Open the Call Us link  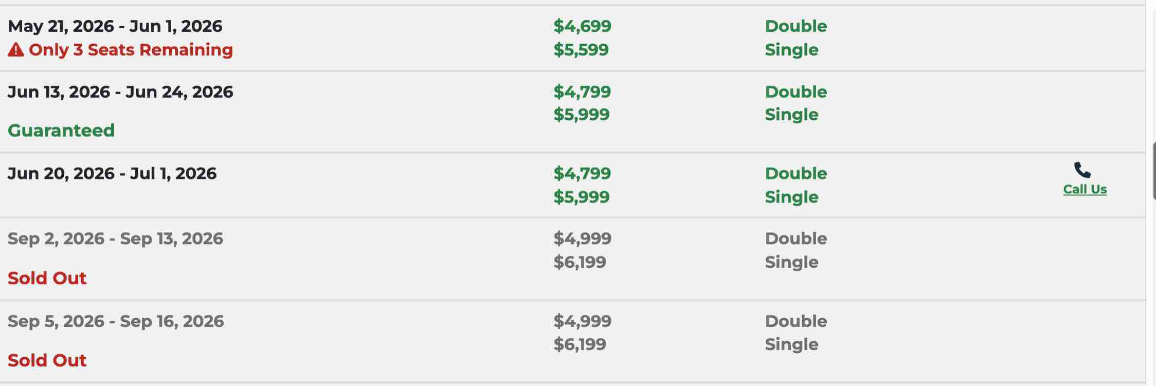(x=1085, y=190)
